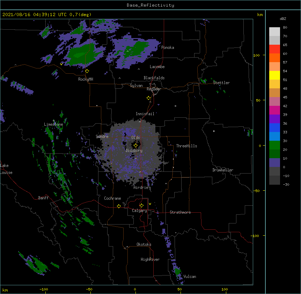Select the Lake Louise label

(x=6, y=169)
